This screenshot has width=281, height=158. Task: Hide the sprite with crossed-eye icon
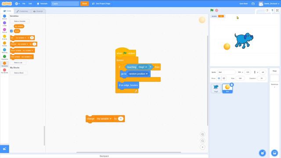pos(224,78)
